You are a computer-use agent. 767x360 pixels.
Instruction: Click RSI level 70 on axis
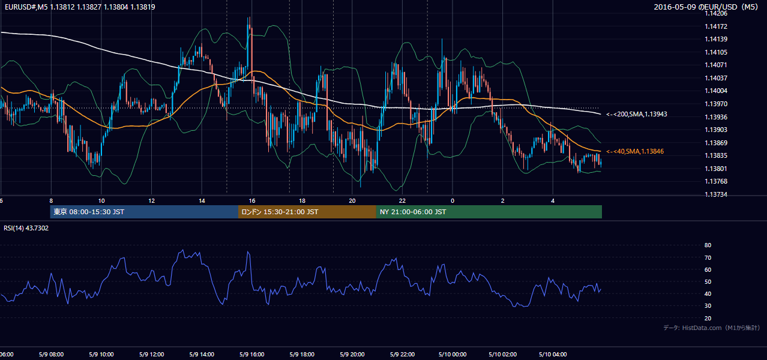[708, 257]
